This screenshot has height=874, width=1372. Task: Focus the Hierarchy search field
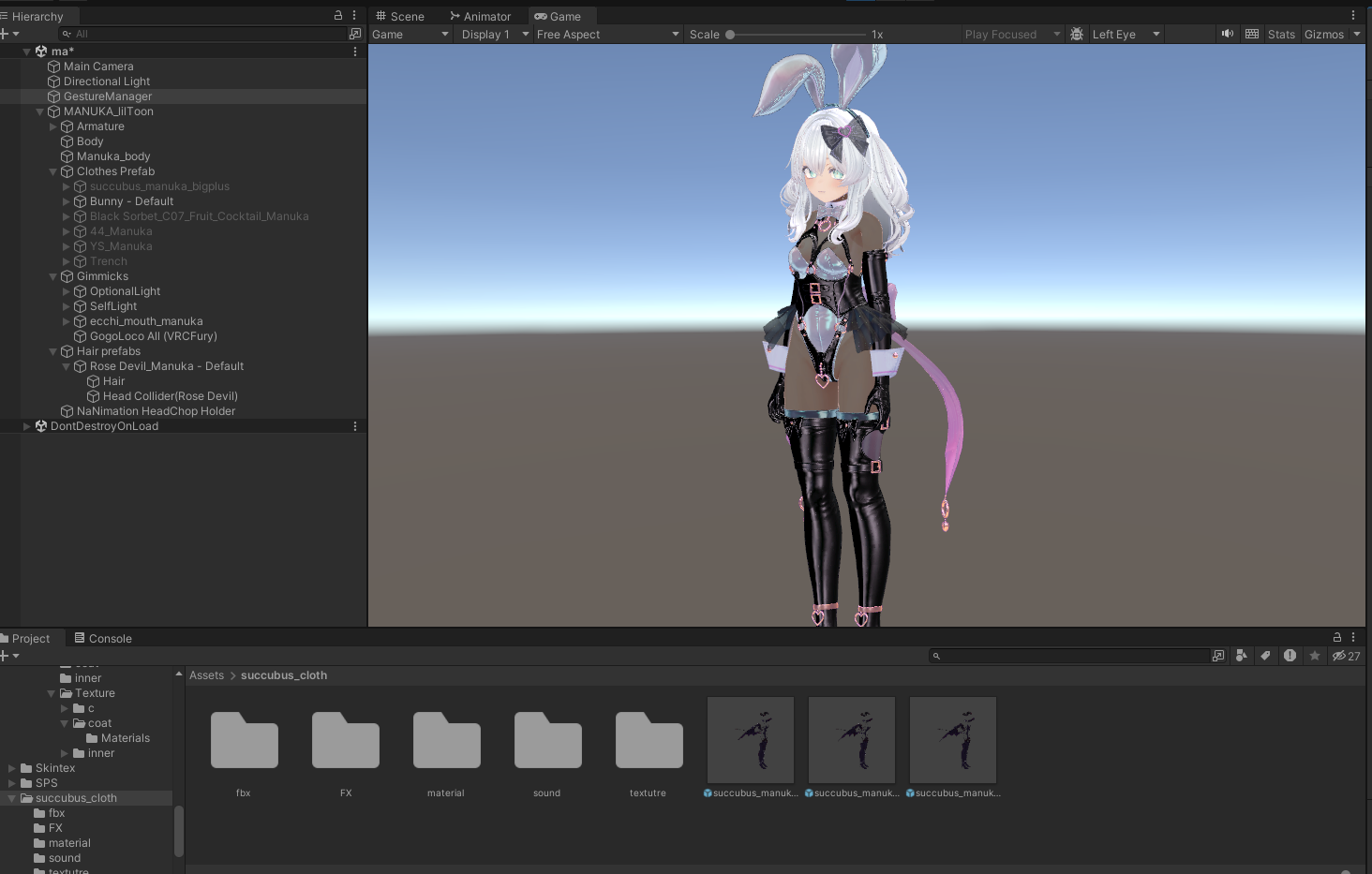(201, 34)
